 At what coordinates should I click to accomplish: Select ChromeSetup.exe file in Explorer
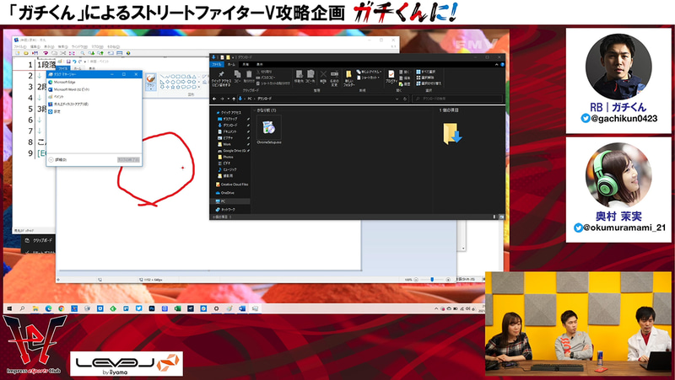coord(268,130)
